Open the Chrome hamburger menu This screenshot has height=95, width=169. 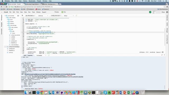(x=167, y=7)
